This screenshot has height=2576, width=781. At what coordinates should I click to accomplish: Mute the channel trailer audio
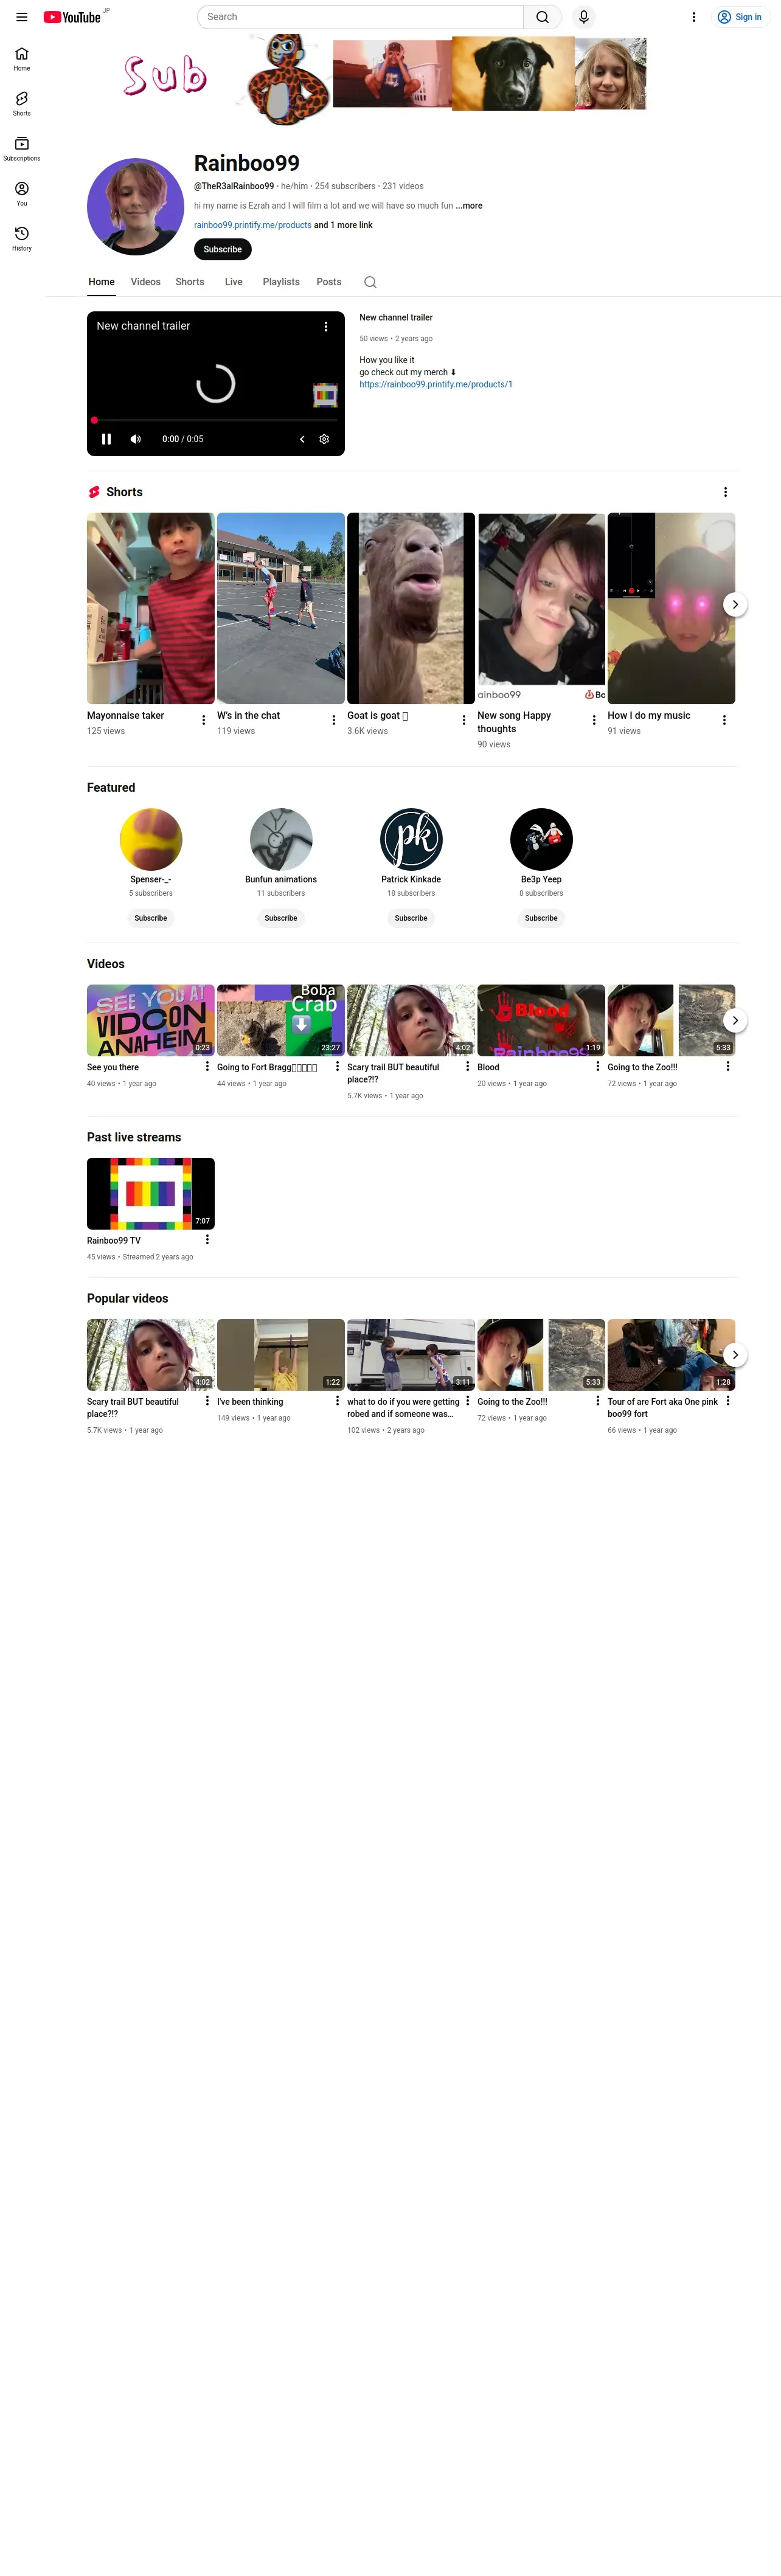[136, 439]
